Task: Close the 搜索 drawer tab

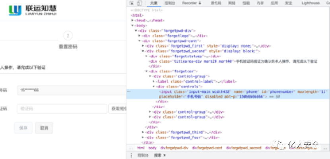Action: click(x=164, y=155)
